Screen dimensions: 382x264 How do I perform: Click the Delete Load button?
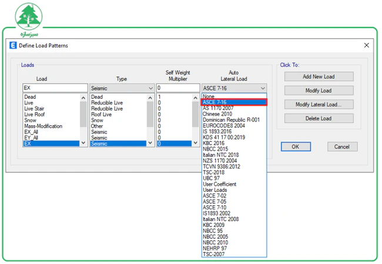[x=319, y=118]
